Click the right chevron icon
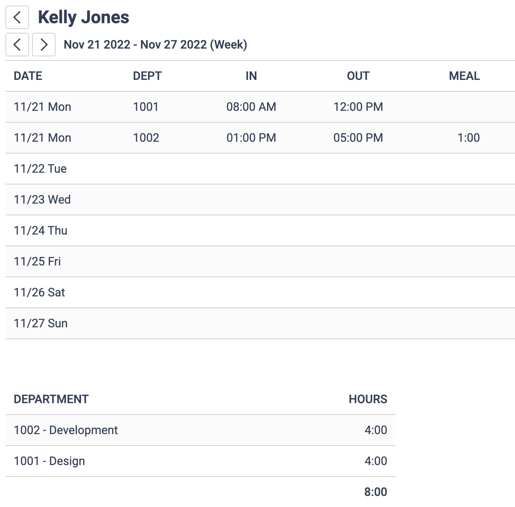515x507 pixels. pyautogui.click(x=43, y=45)
